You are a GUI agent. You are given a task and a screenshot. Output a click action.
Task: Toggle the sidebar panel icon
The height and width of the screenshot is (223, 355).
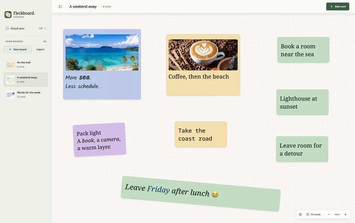coord(60,7)
